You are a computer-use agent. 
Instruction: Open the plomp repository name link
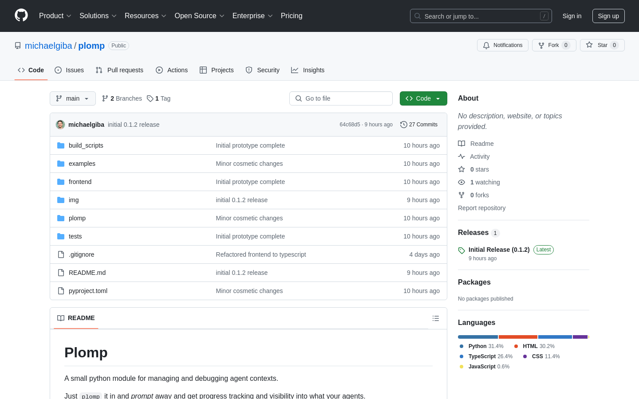(x=91, y=46)
